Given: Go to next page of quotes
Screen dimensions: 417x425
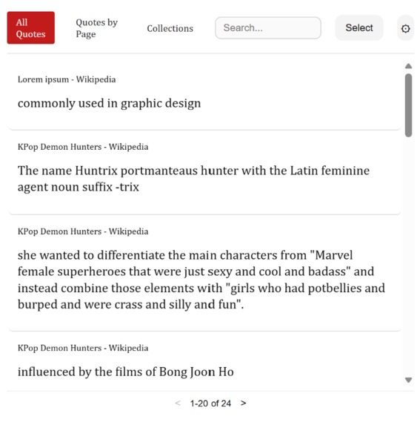Looking at the screenshot, I should (x=243, y=403).
